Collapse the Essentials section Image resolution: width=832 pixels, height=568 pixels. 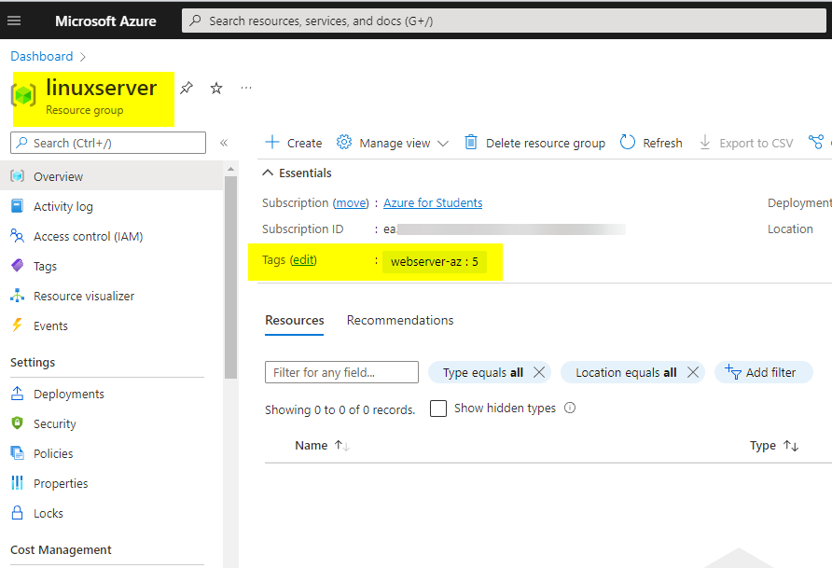coord(298,173)
